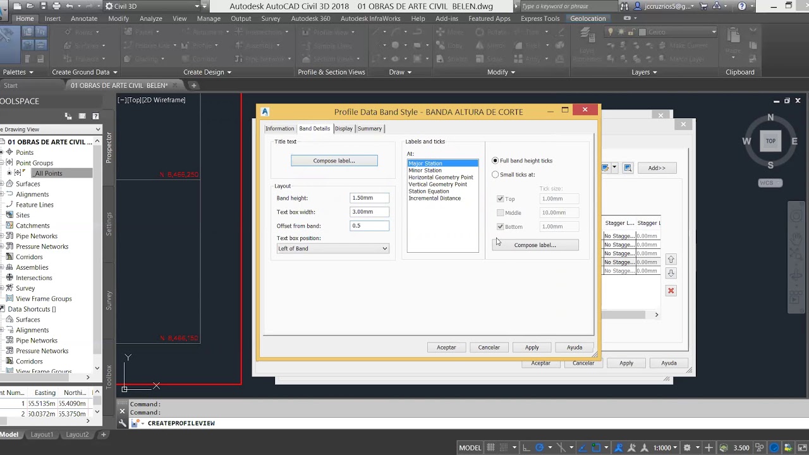Open the Annotate ribbon tab
This screenshot has height=455, width=809.
(84, 18)
